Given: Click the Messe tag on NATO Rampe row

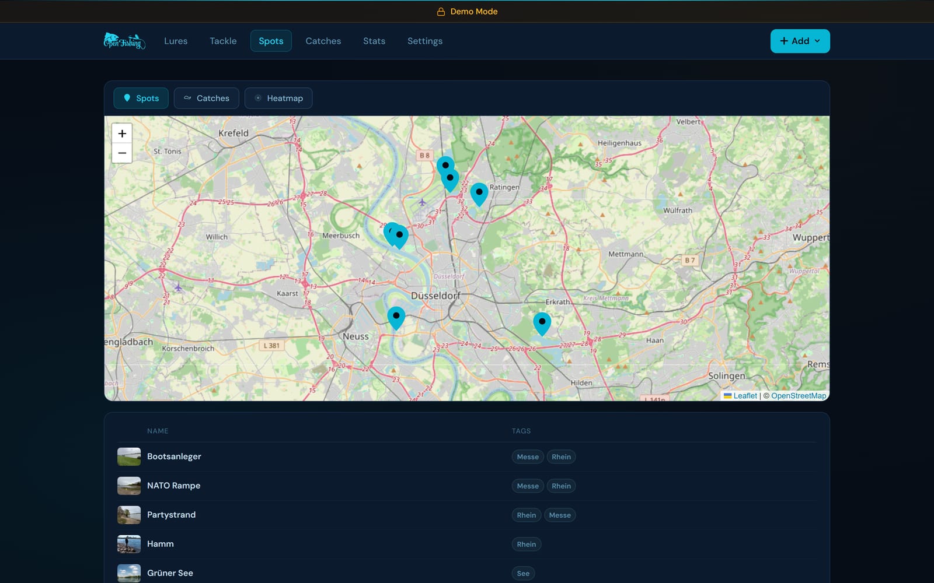Looking at the screenshot, I should point(528,486).
